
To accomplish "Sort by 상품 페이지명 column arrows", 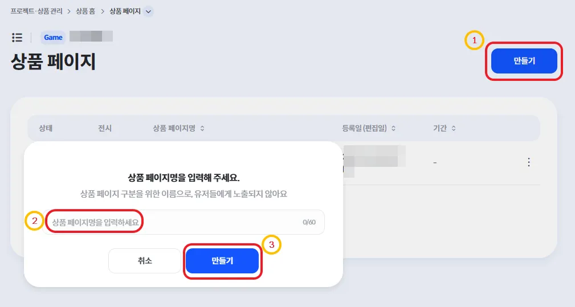I will [202, 129].
